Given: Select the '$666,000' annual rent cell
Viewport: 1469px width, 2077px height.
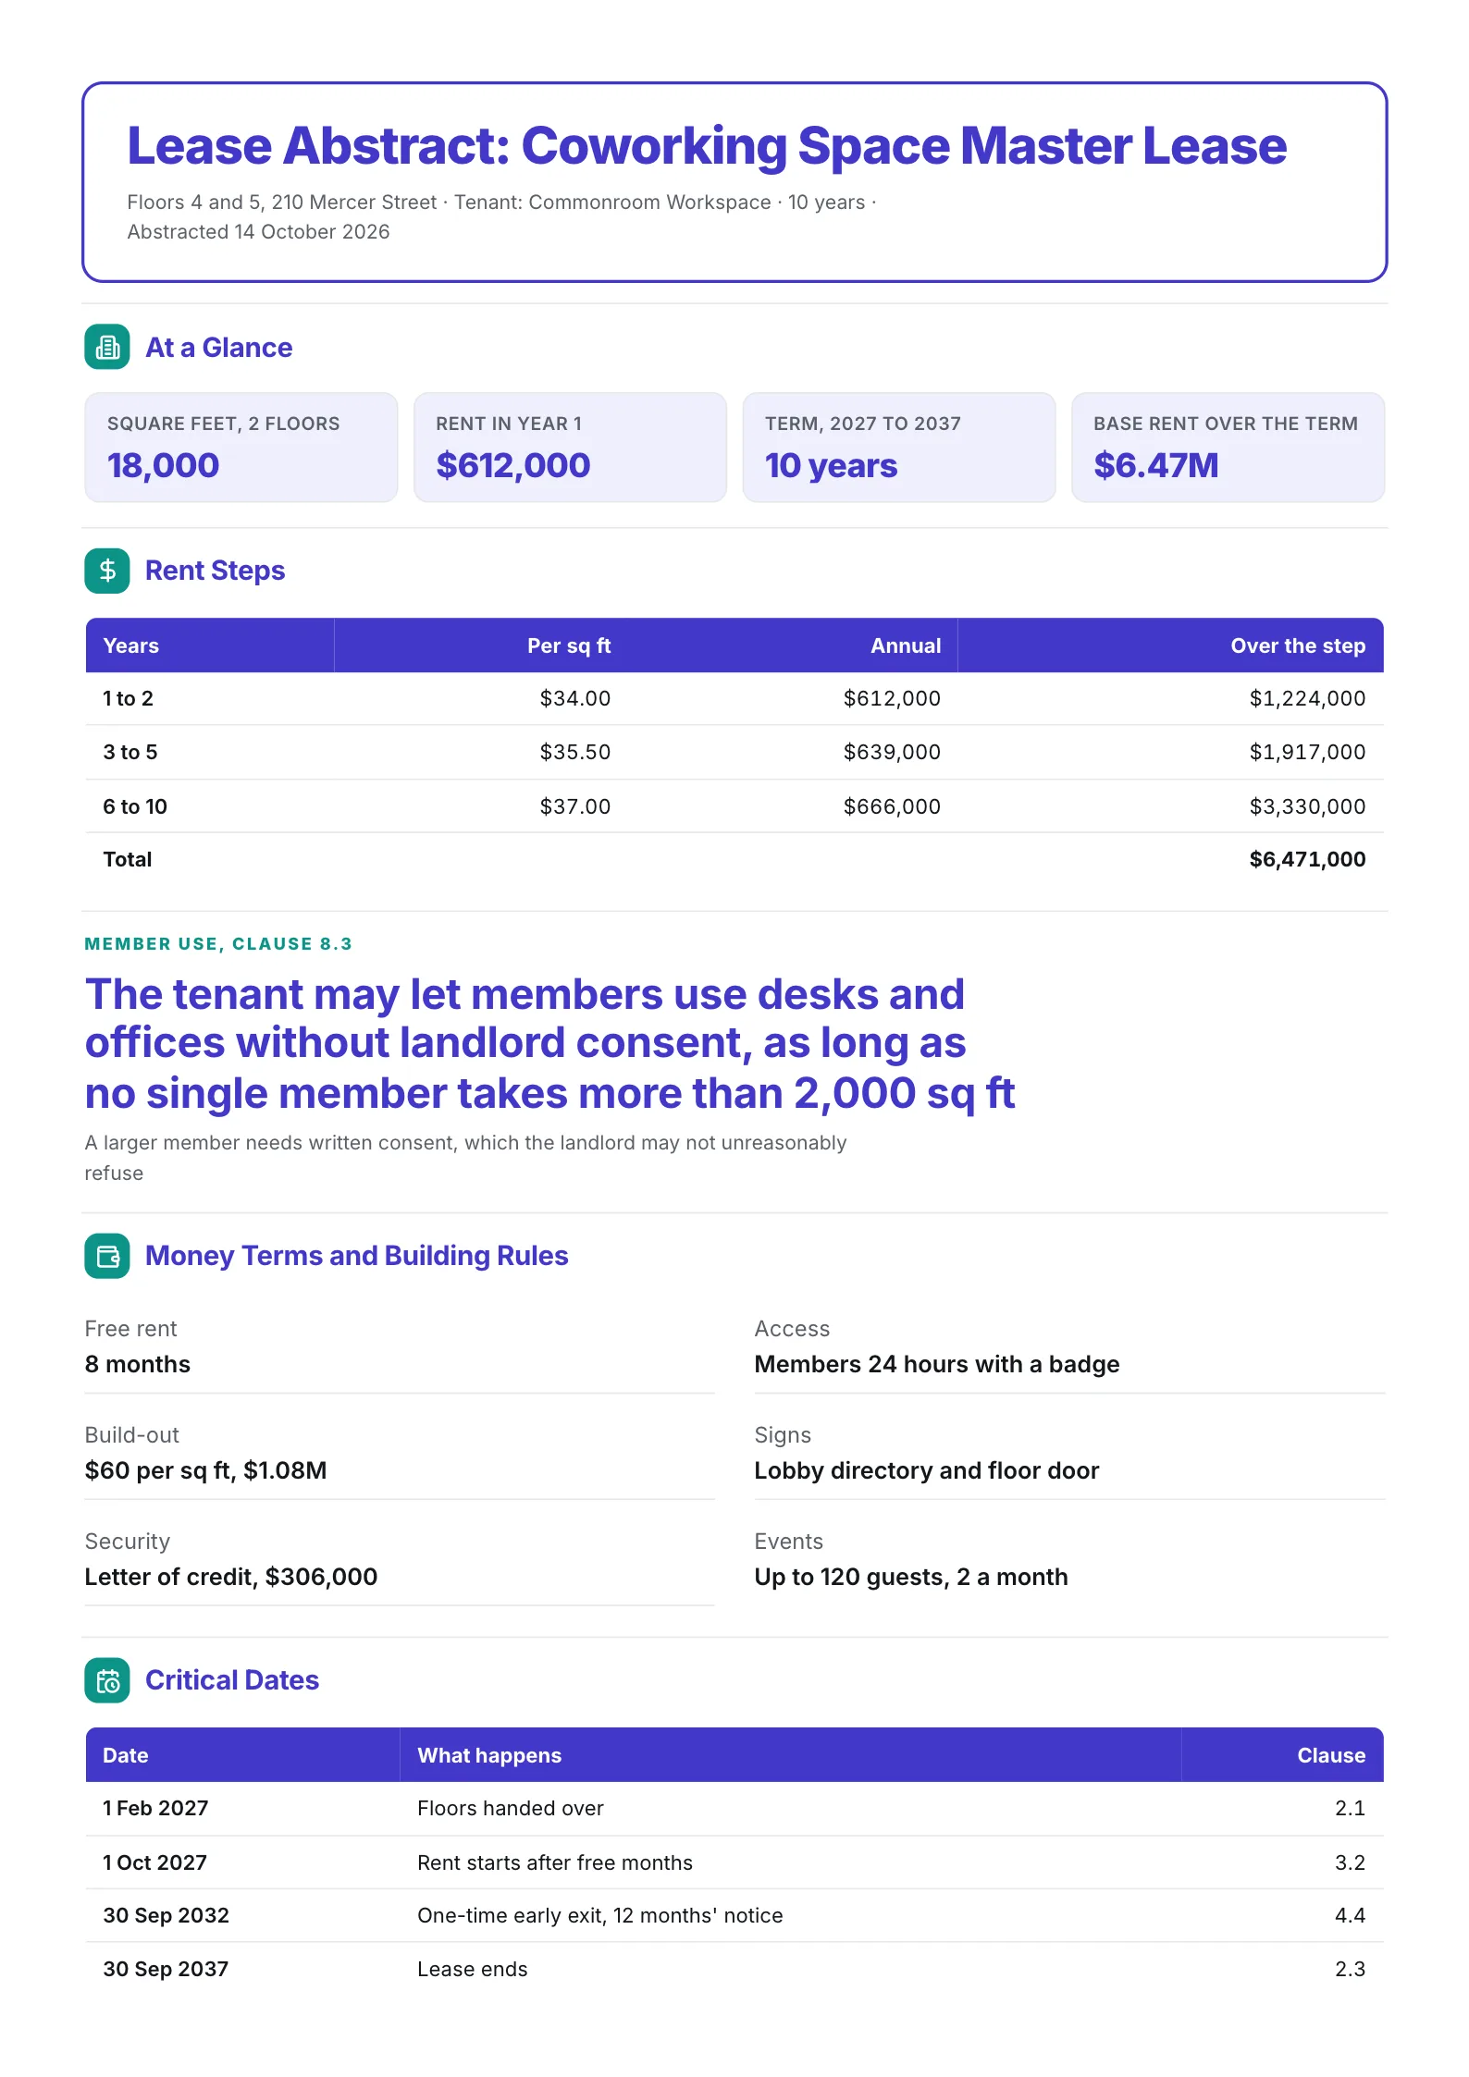Looking at the screenshot, I should coord(892,806).
